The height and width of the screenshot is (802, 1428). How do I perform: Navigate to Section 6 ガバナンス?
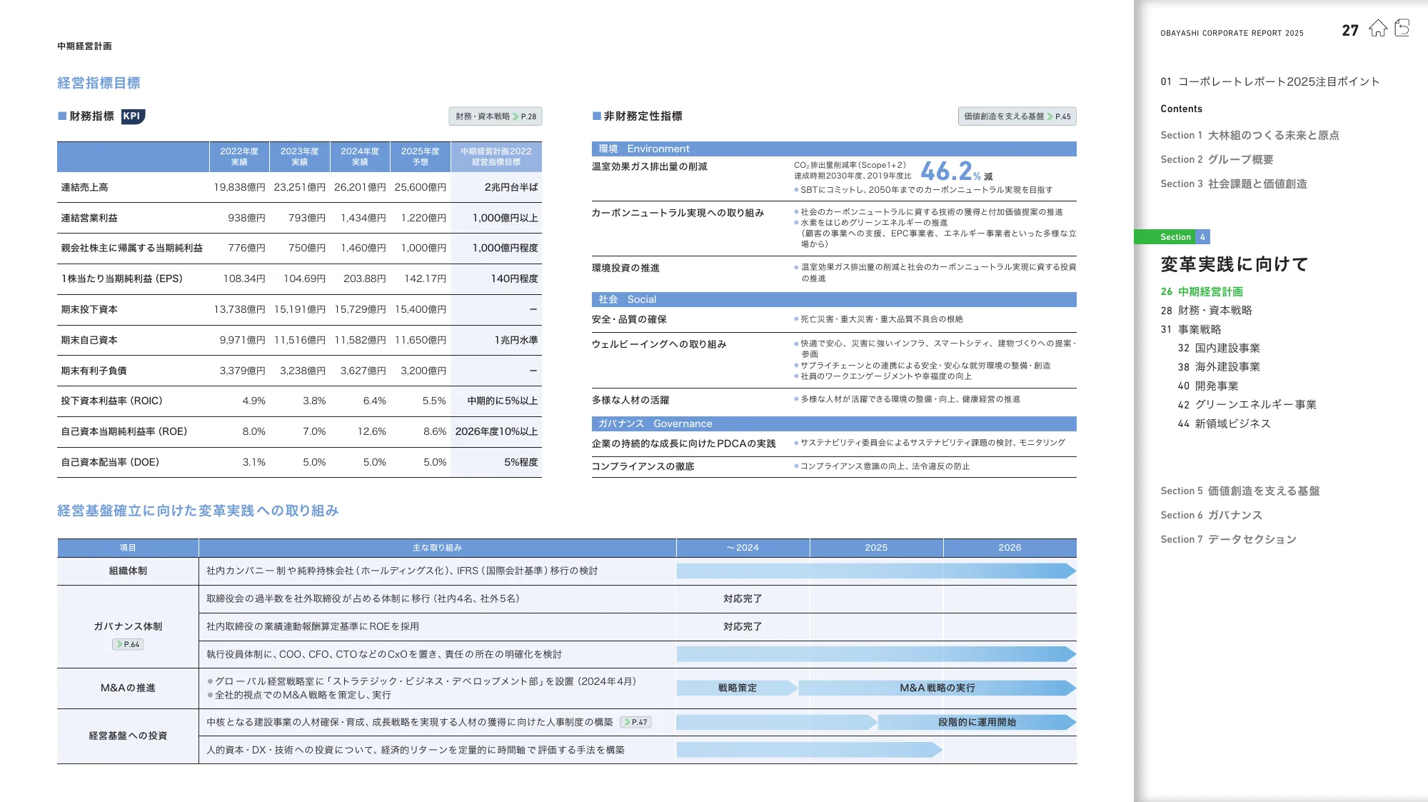tap(1211, 515)
